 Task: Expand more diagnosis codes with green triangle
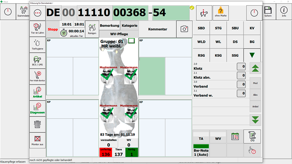click(252, 55)
